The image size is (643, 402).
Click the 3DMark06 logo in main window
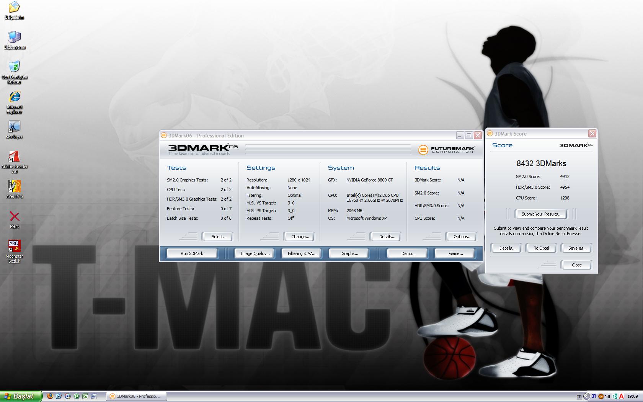[x=203, y=149]
